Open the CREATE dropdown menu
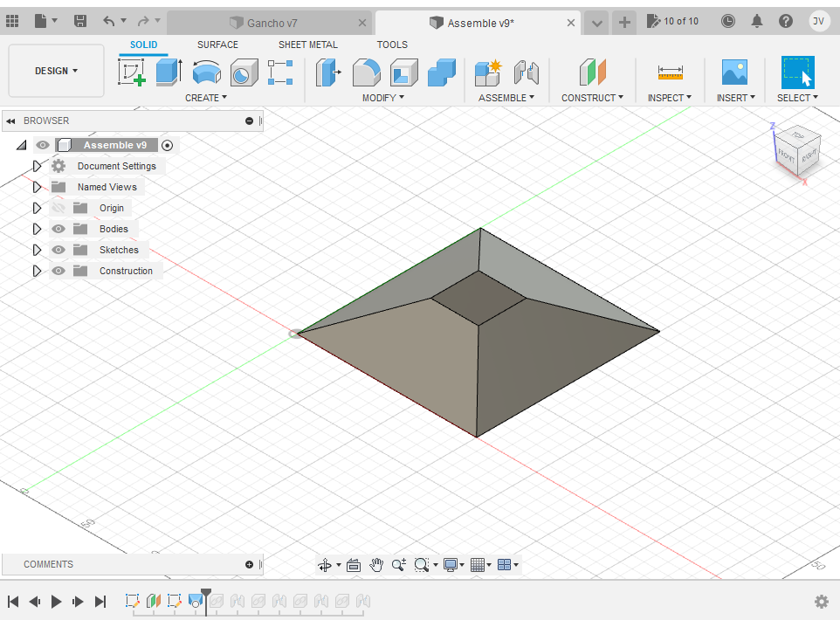The width and height of the screenshot is (840, 620). (x=206, y=98)
